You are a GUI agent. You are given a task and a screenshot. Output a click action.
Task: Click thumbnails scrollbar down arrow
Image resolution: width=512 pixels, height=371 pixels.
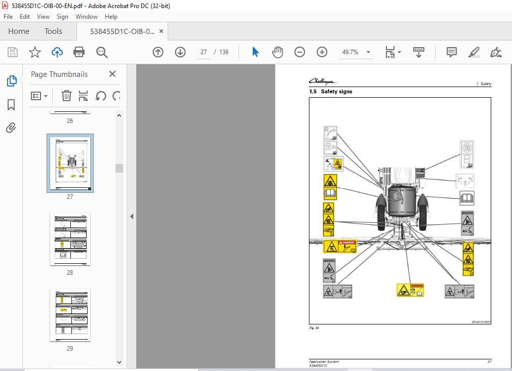119,362
